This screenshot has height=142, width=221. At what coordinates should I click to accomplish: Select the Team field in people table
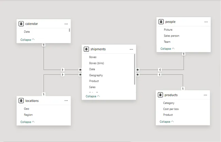[x=167, y=42]
